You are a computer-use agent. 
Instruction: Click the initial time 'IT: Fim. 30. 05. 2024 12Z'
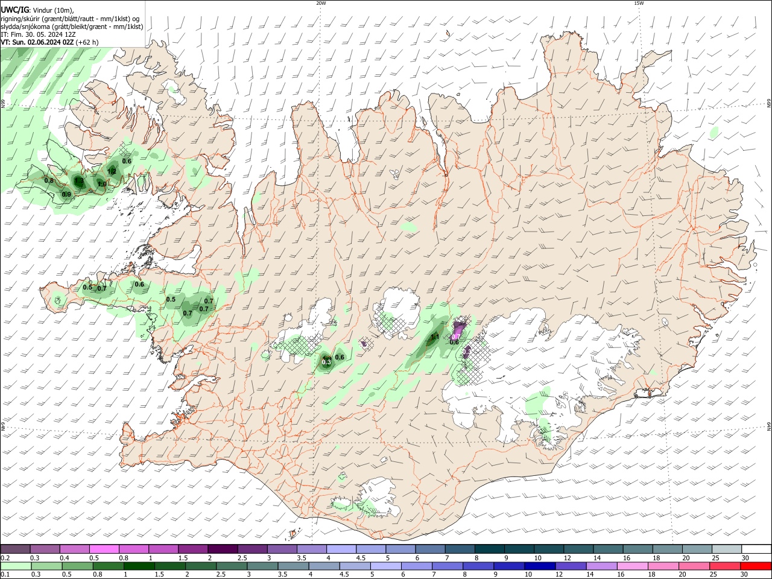tap(38, 34)
